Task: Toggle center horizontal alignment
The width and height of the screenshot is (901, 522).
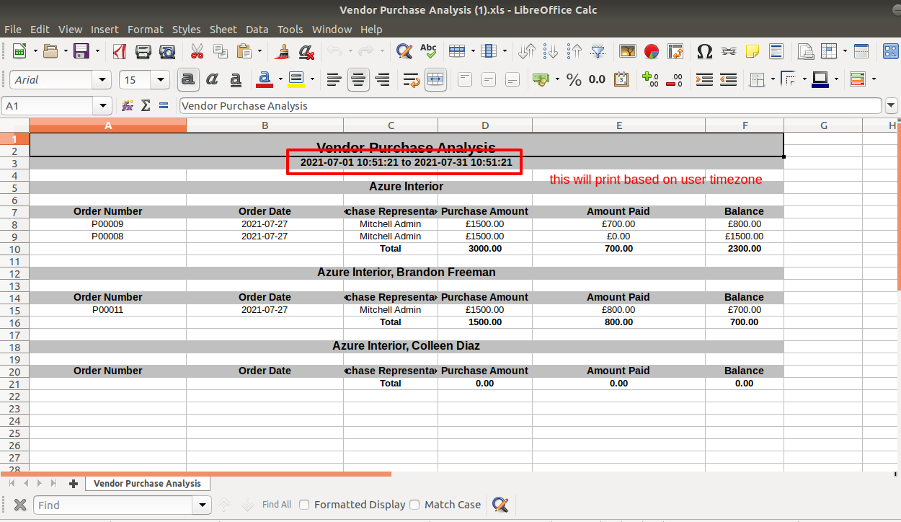Action: pos(358,79)
